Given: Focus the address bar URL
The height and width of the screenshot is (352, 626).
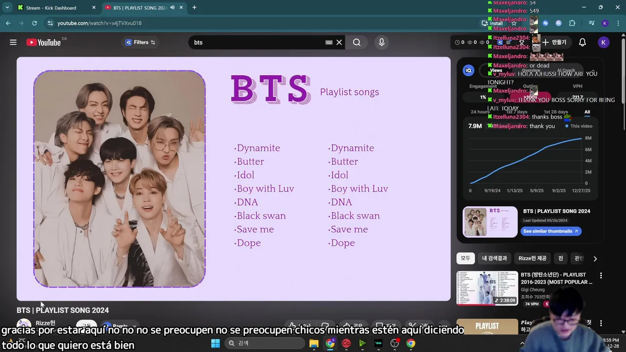Looking at the screenshot, I should pyautogui.click(x=99, y=23).
